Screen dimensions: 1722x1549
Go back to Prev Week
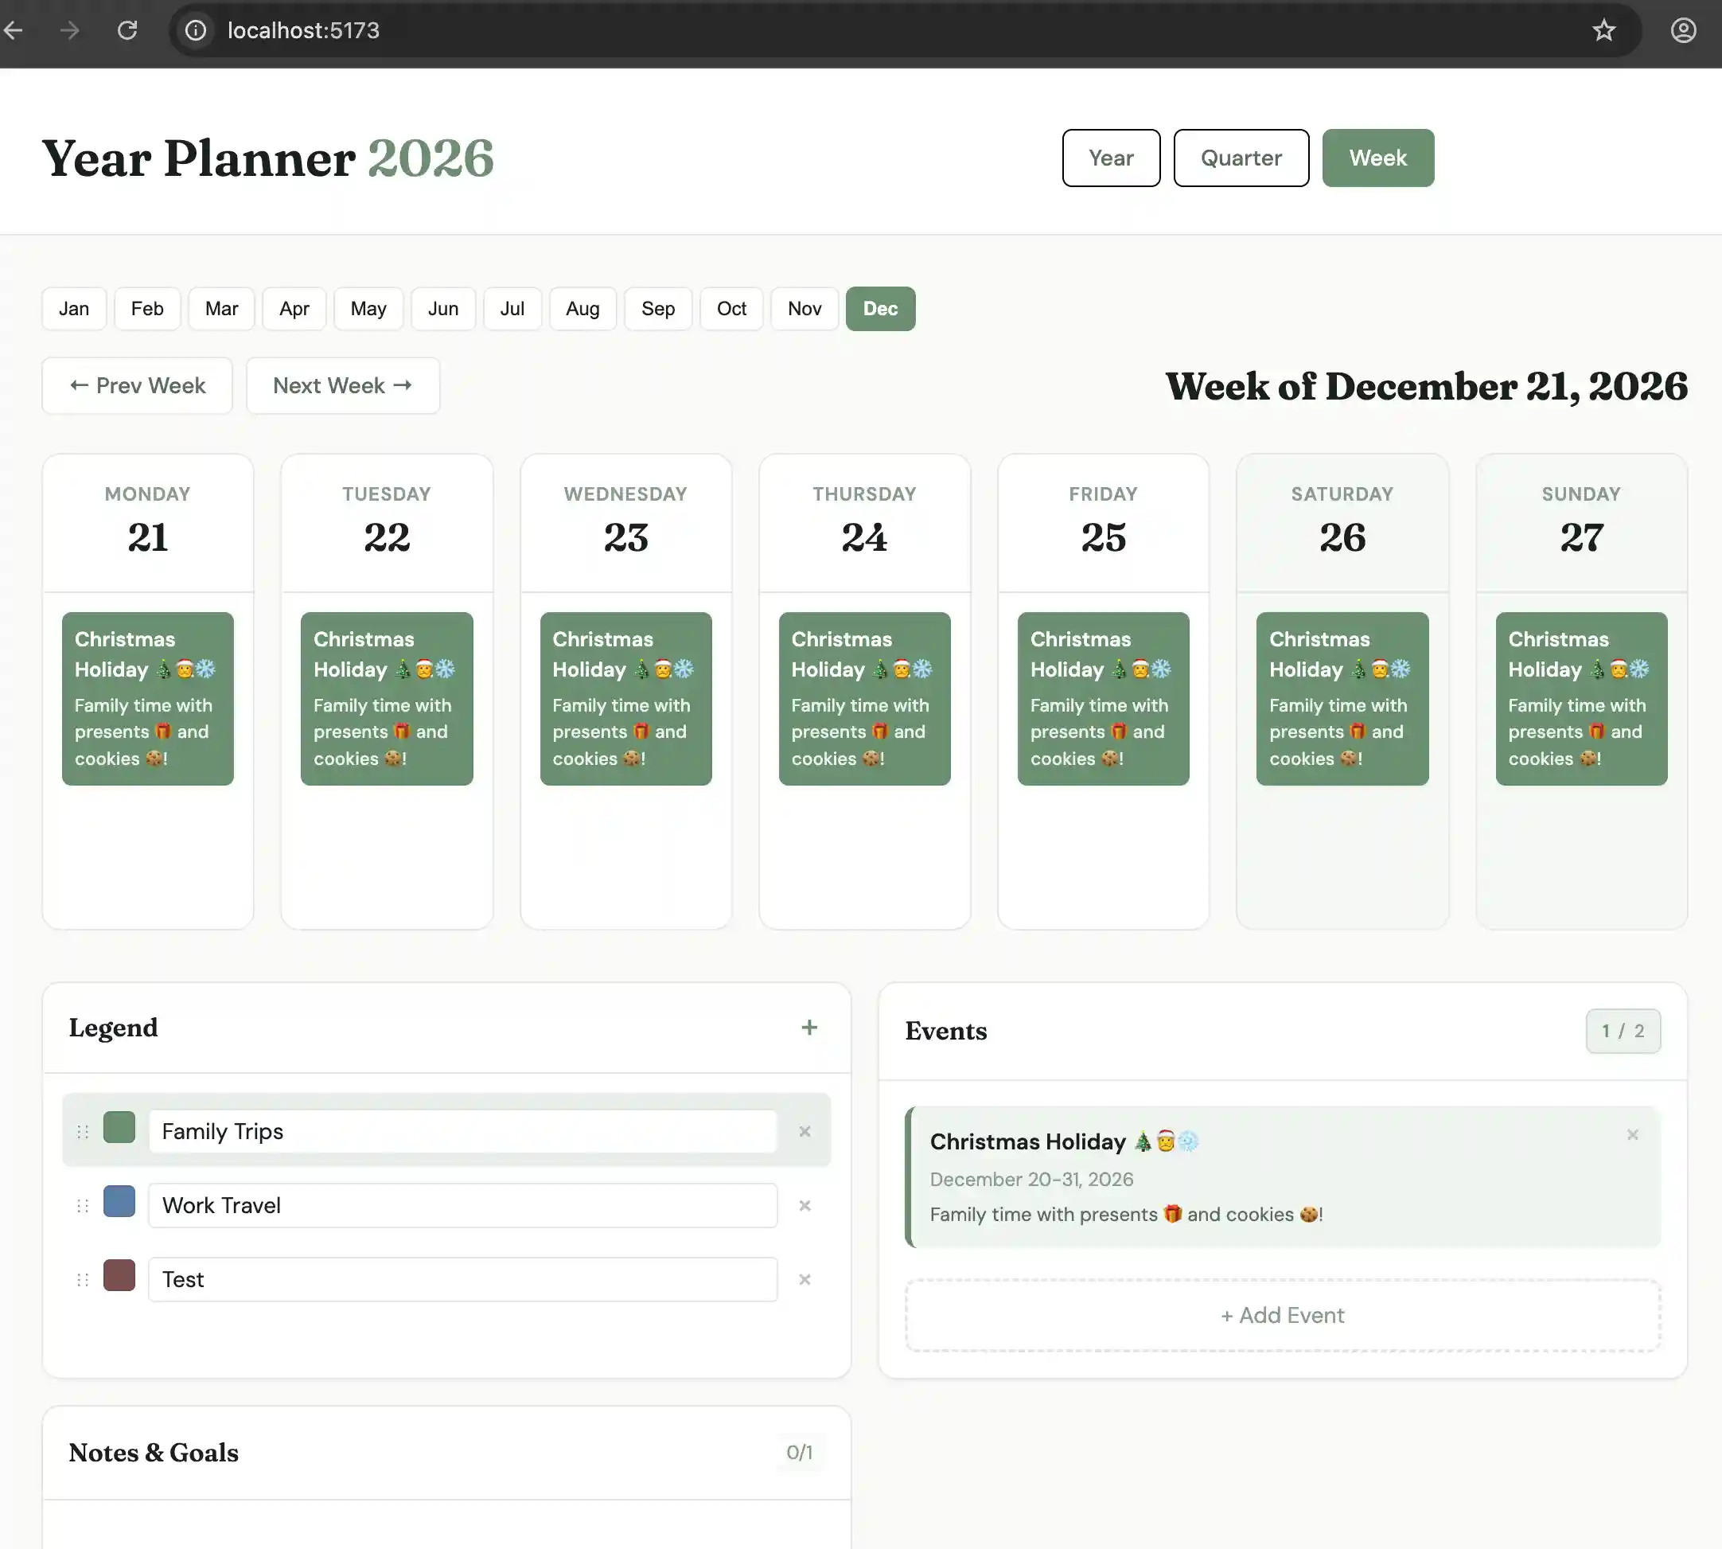tap(137, 385)
